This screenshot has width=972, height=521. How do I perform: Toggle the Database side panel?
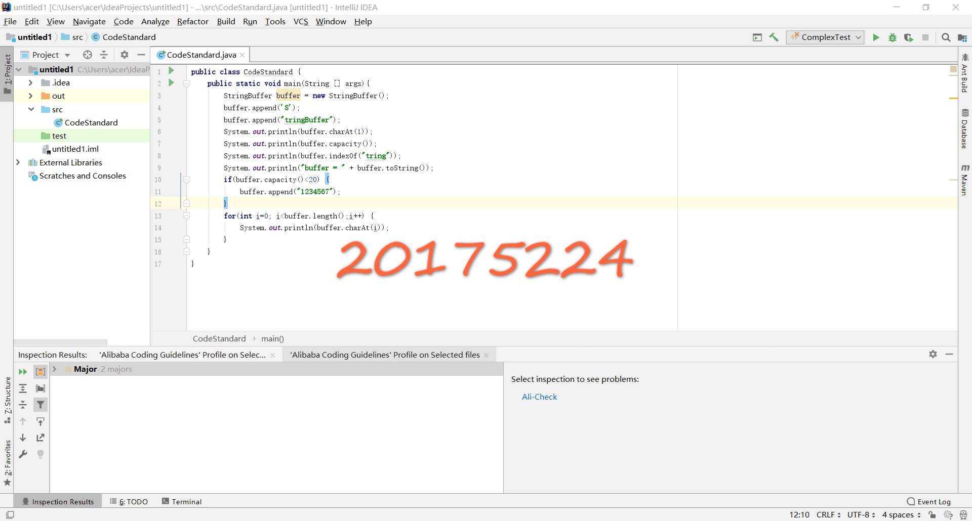[x=965, y=129]
